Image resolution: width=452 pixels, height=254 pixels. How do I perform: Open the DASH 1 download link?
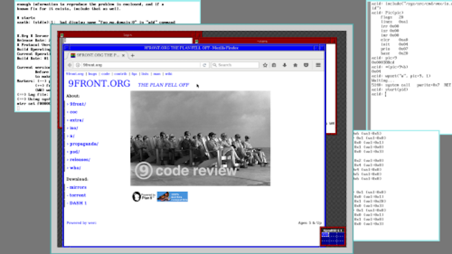[x=78, y=203]
